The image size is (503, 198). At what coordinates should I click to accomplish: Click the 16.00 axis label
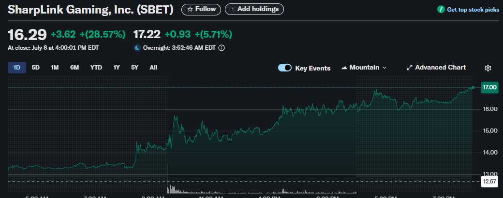click(490, 109)
